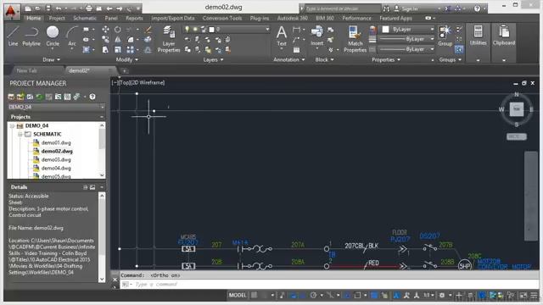Click the Stretch tool in Modify panel

point(105,50)
